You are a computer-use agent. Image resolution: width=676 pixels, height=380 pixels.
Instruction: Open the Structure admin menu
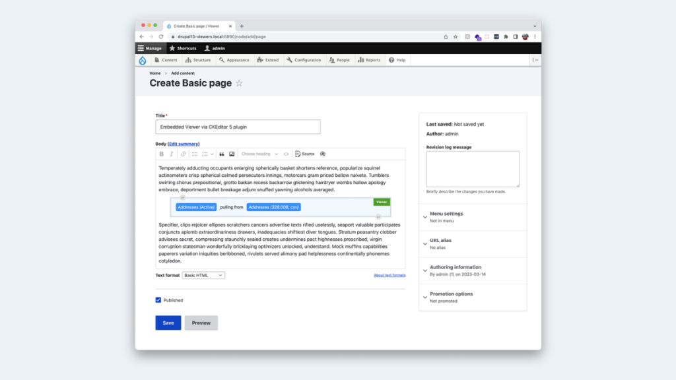(x=198, y=60)
